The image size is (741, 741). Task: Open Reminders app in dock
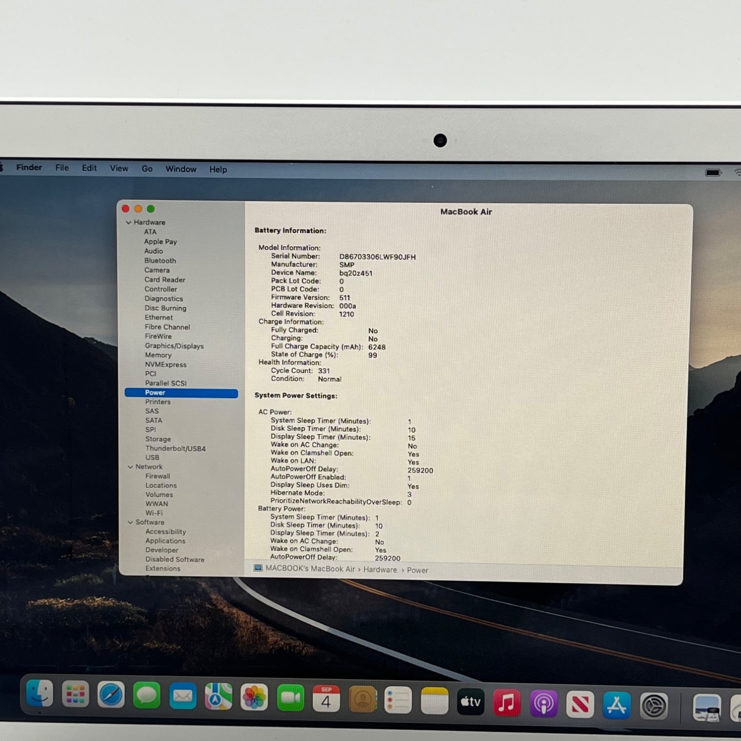[398, 700]
